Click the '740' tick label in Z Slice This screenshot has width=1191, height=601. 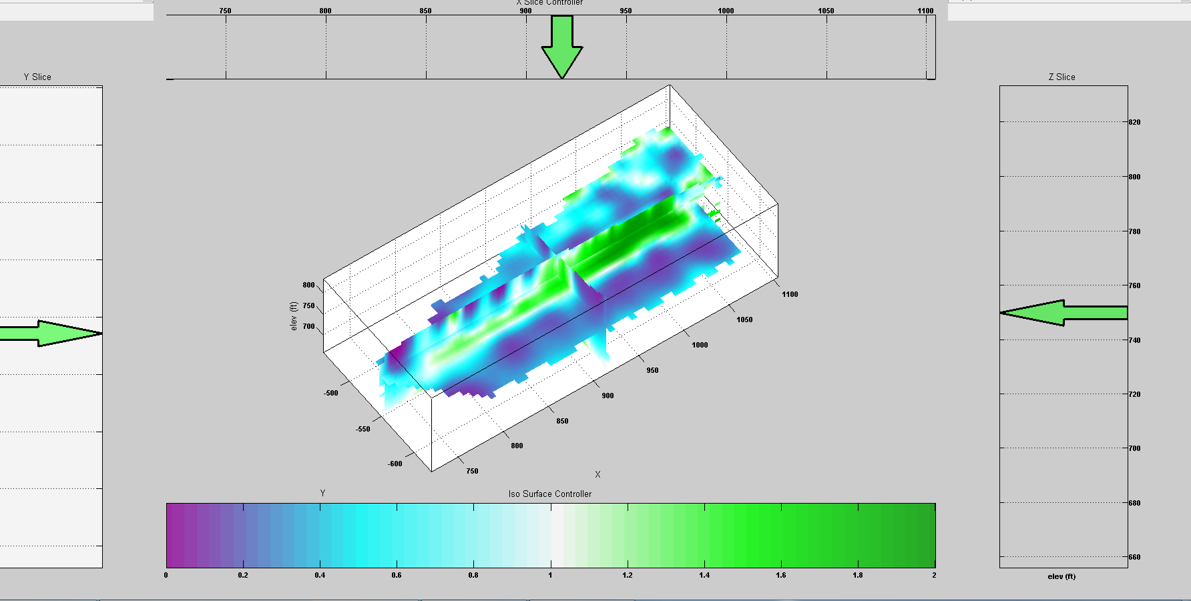(1134, 341)
